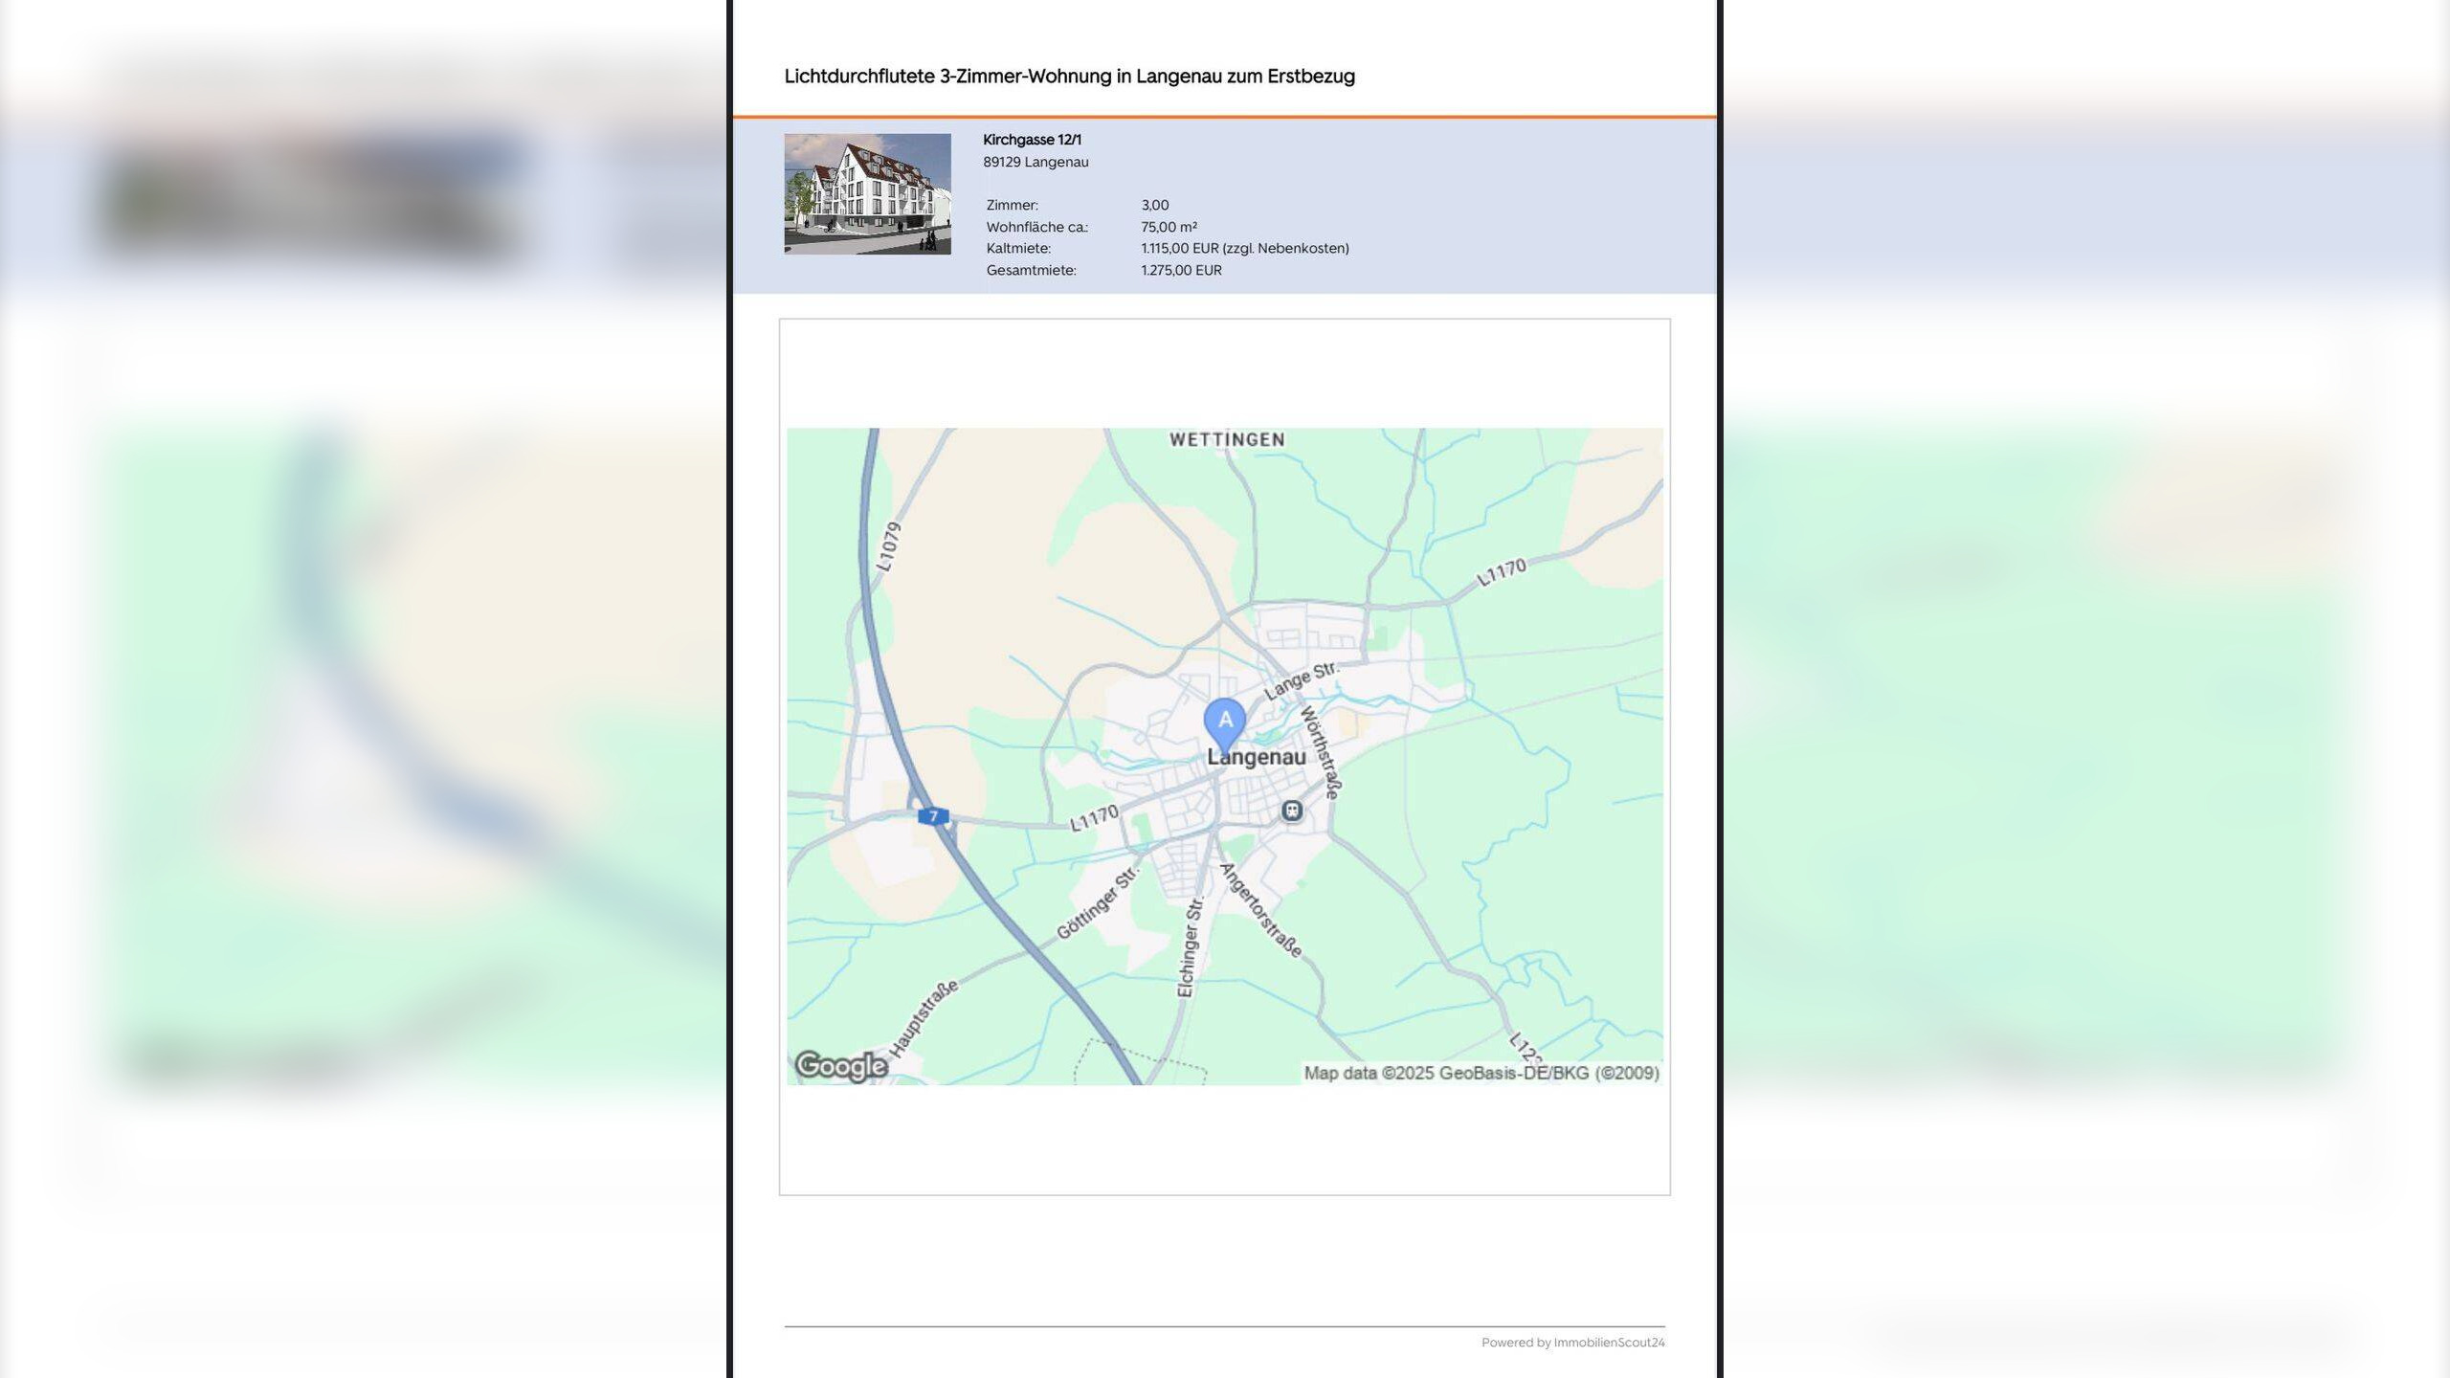Click the Lange Str. street label
Image resolution: width=2450 pixels, height=1378 pixels.
pyautogui.click(x=1300, y=680)
